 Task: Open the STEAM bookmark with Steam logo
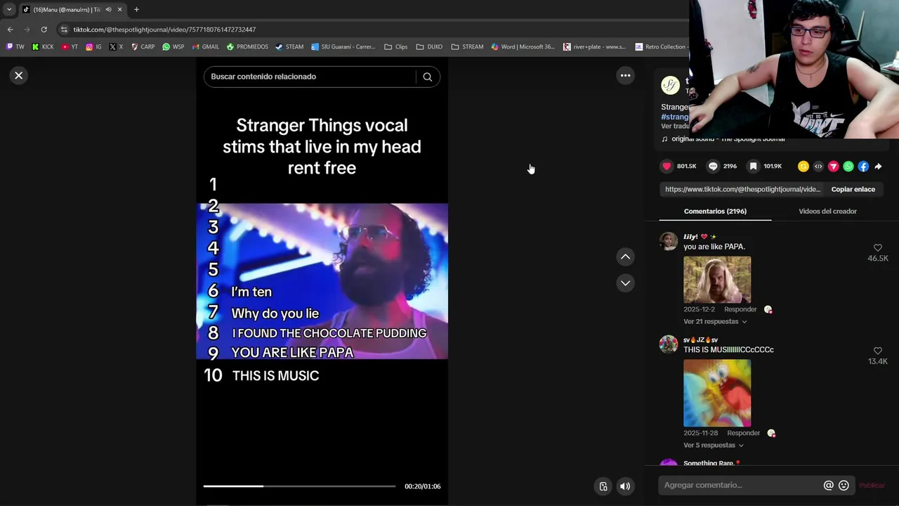(x=289, y=47)
